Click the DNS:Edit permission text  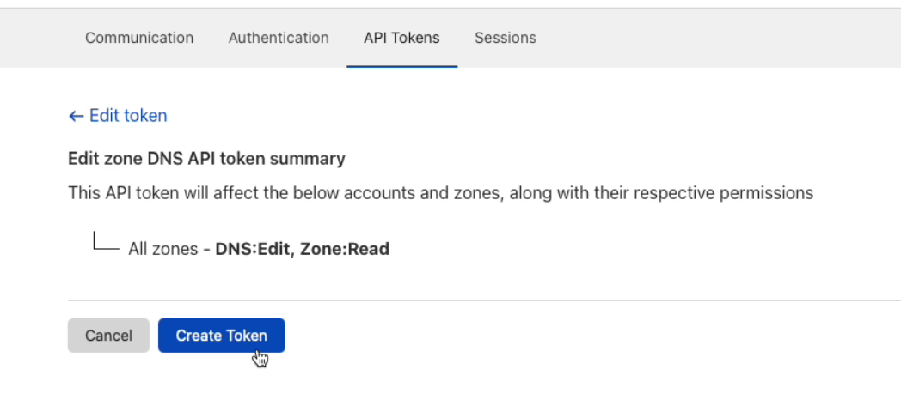(x=252, y=249)
